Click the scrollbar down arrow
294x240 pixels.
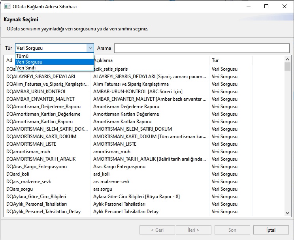click(x=287, y=213)
